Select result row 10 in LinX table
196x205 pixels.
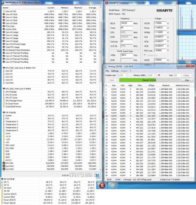tap(148, 116)
